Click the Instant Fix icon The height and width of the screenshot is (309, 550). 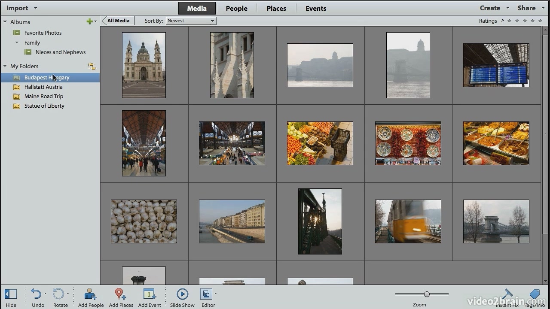coord(508,294)
